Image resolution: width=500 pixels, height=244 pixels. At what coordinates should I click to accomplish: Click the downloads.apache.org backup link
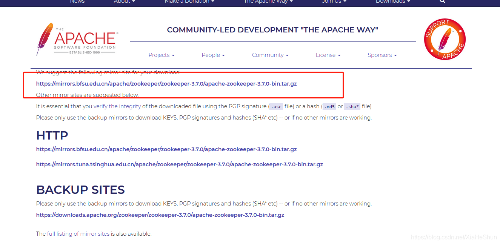pos(160,215)
